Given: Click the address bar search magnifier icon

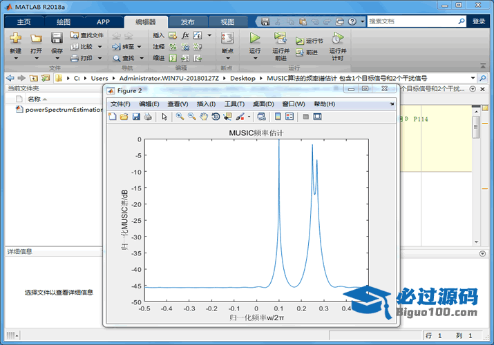Looking at the screenshot, I should point(483,78).
